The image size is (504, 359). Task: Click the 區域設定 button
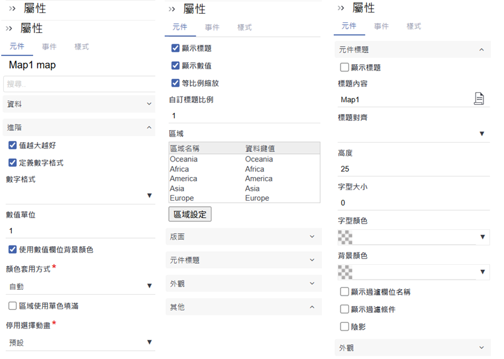pos(190,214)
